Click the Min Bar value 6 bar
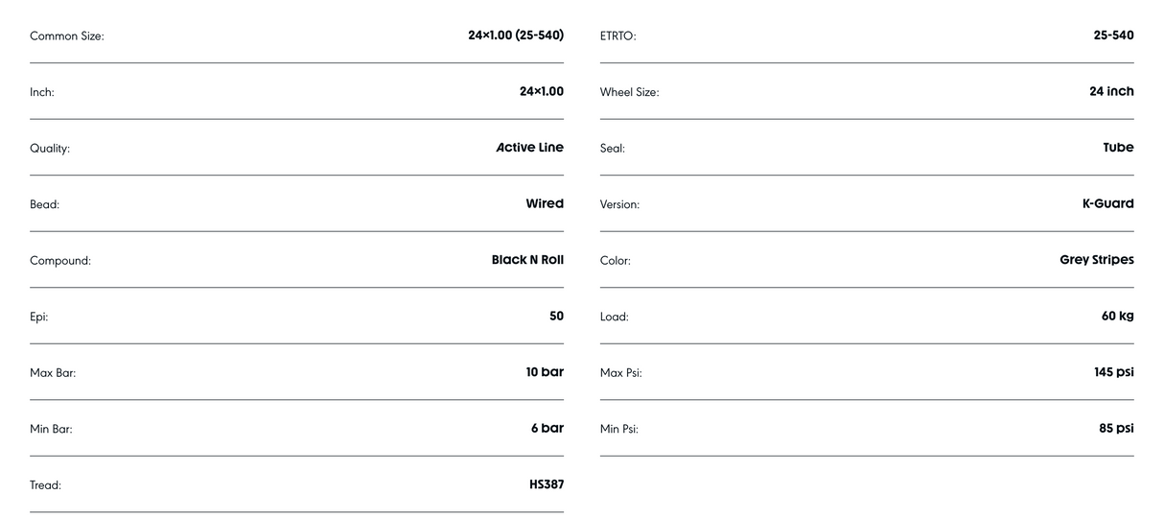The height and width of the screenshot is (518, 1164). coord(547,428)
